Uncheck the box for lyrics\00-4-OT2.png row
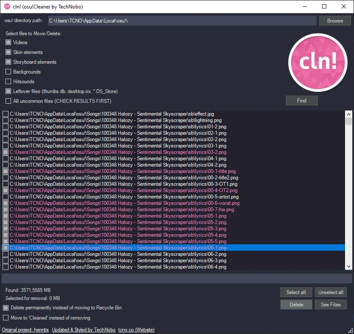The image size is (354, 334). coord(6,190)
